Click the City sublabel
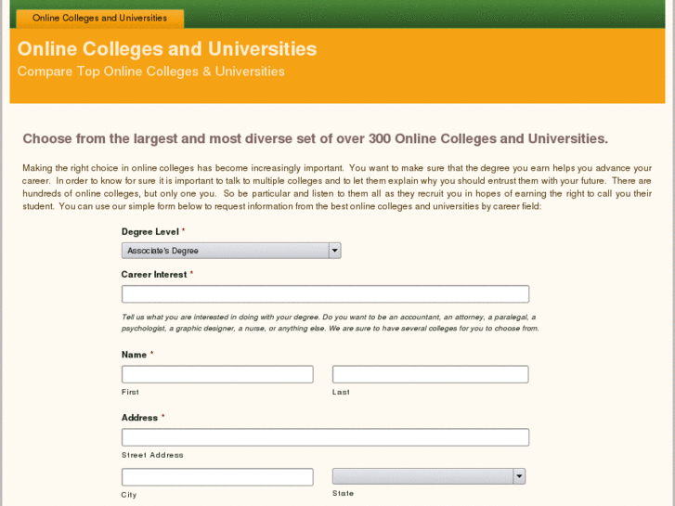 pyautogui.click(x=129, y=495)
